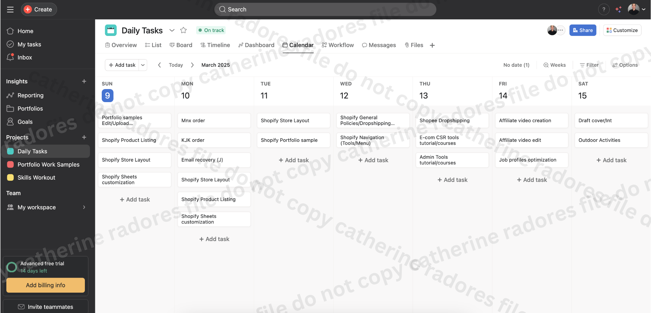Expand My workspace chevron
Viewport: 651px width, 313px height.
[x=84, y=207]
